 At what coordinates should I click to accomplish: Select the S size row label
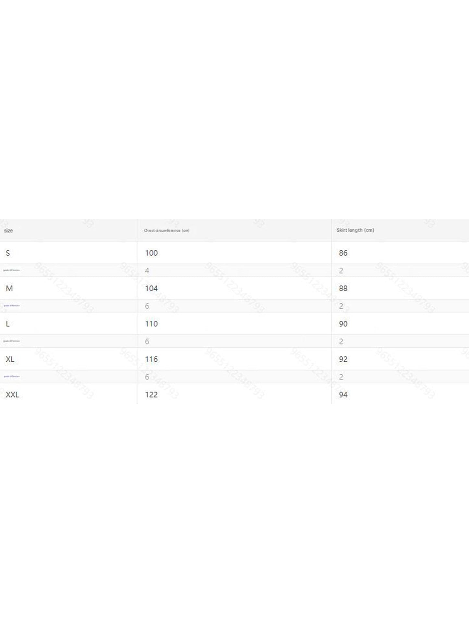click(8, 253)
